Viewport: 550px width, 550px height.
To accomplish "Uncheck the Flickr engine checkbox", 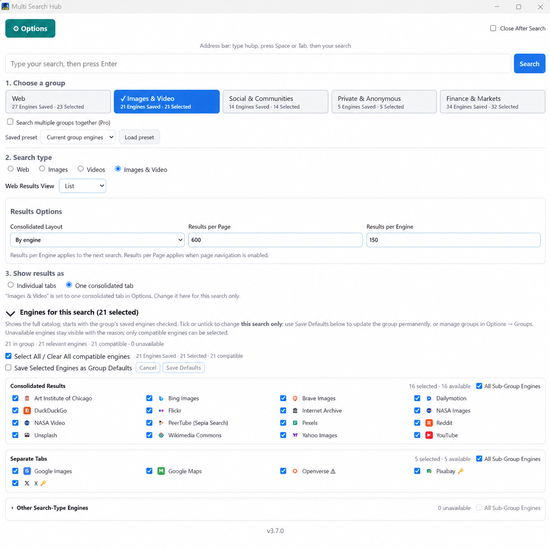I will (x=149, y=411).
